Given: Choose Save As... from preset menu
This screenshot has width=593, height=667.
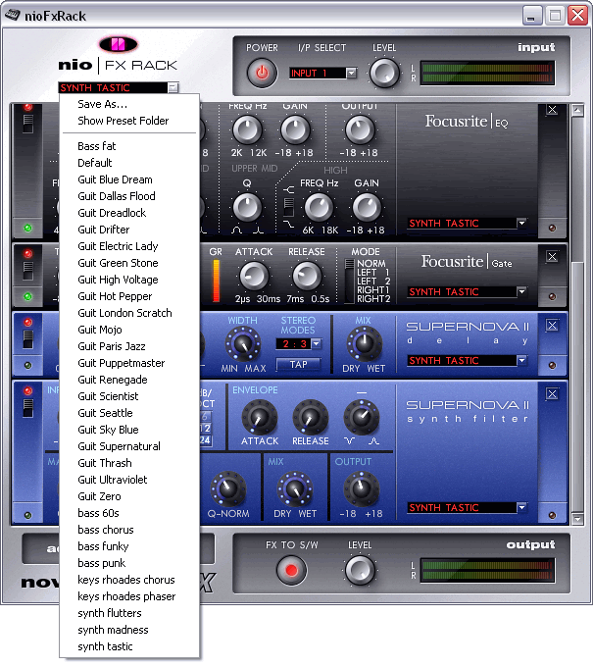Looking at the screenshot, I should click(x=129, y=104).
